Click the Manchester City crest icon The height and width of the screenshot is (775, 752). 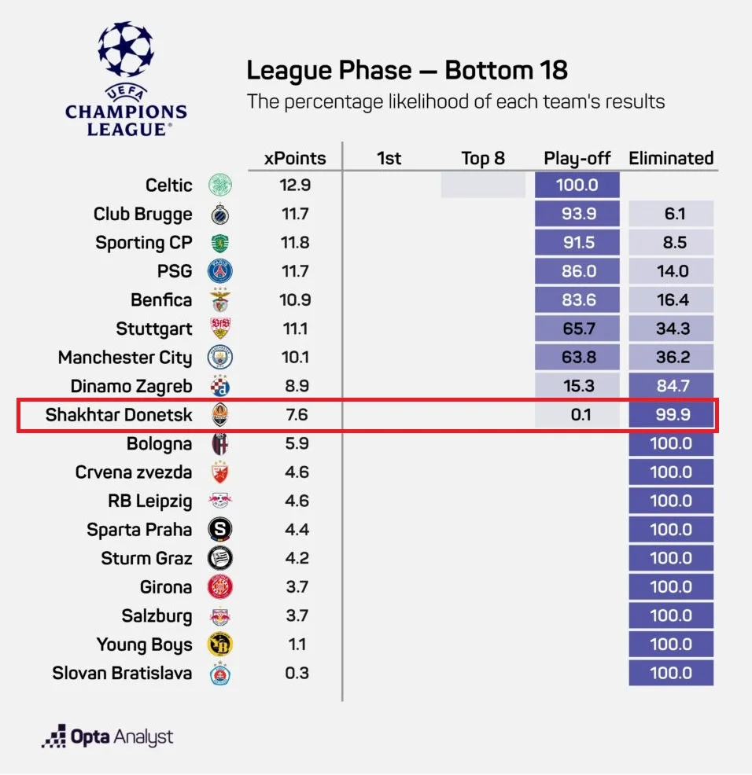click(x=220, y=358)
